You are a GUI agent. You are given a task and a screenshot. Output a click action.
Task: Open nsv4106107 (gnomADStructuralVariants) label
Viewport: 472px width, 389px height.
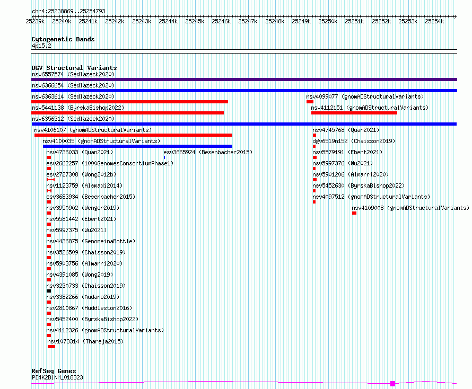tap(93, 130)
